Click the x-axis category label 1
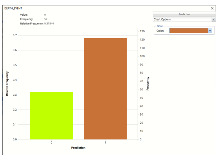The image size is (223, 160). coord(105,143)
